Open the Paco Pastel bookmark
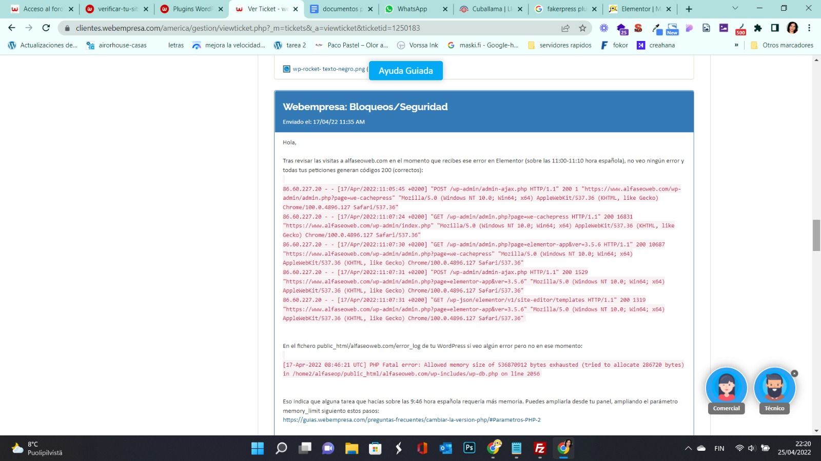This screenshot has width=821, height=461. 351,45
